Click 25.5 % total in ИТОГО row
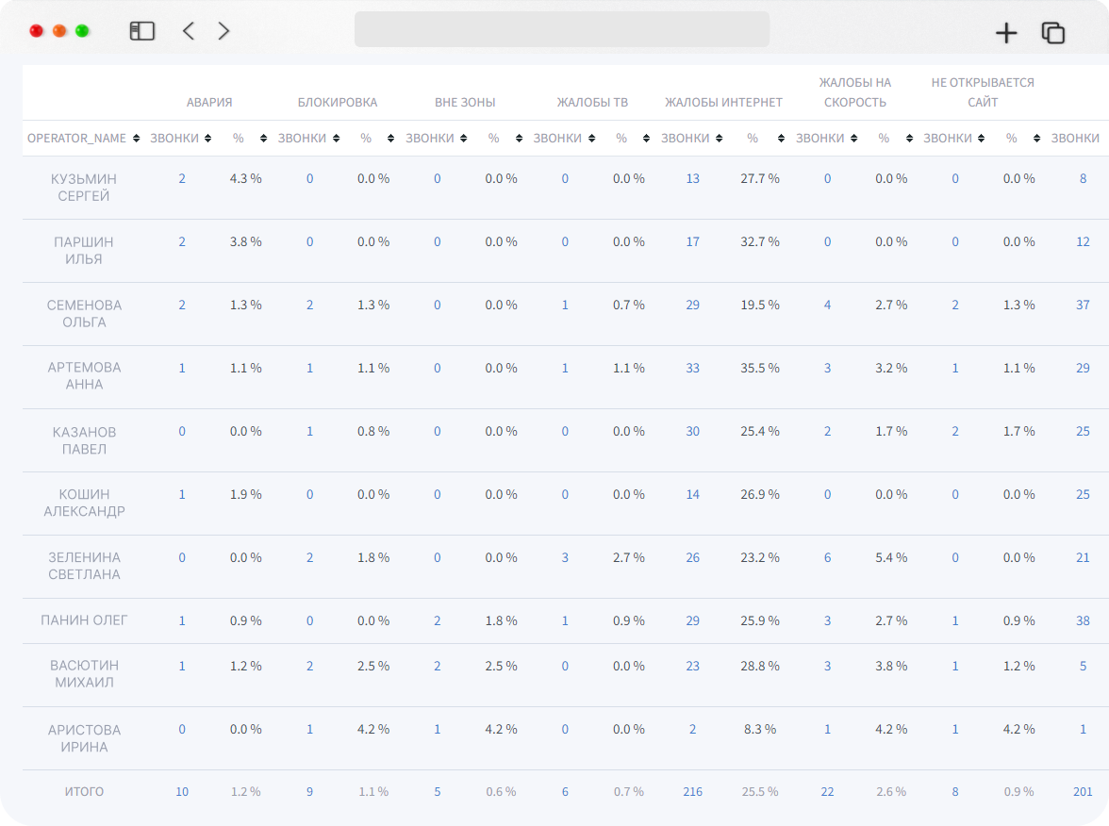The height and width of the screenshot is (826, 1109). (x=760, y=792)
